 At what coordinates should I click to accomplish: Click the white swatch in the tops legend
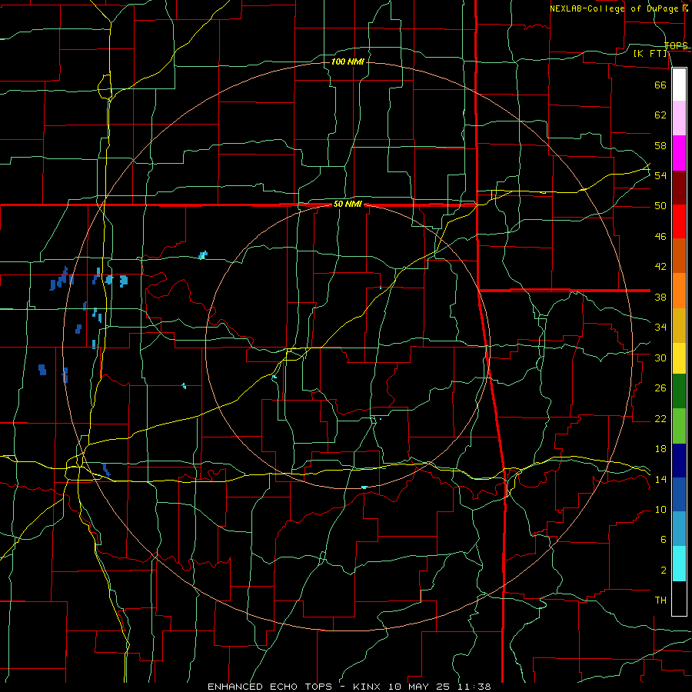(x=679, y=85)
